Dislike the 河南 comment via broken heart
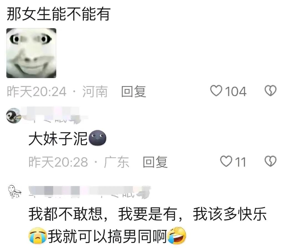The width and height of the screenshot is (292, 248). (x=270, y=91)
